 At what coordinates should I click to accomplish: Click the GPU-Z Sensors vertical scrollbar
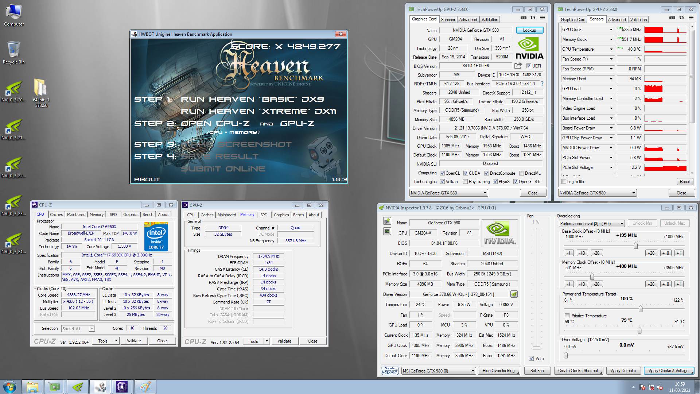(692, 99)
